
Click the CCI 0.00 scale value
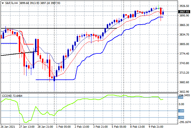pos(182,104)
